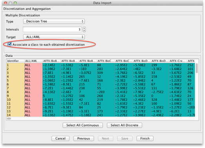Image resolution: width=205 pixels, height=148 pixels.
Task: Click the Cancel button
Action: pos(60,138)
